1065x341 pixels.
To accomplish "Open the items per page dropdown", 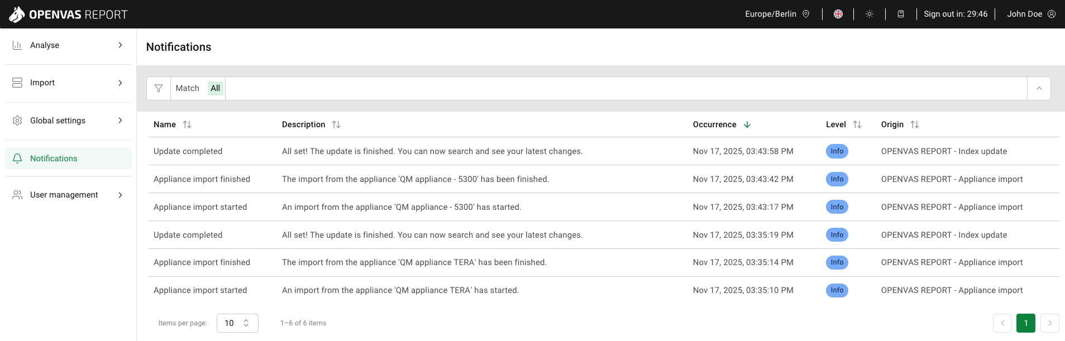I will pos(237,323).
